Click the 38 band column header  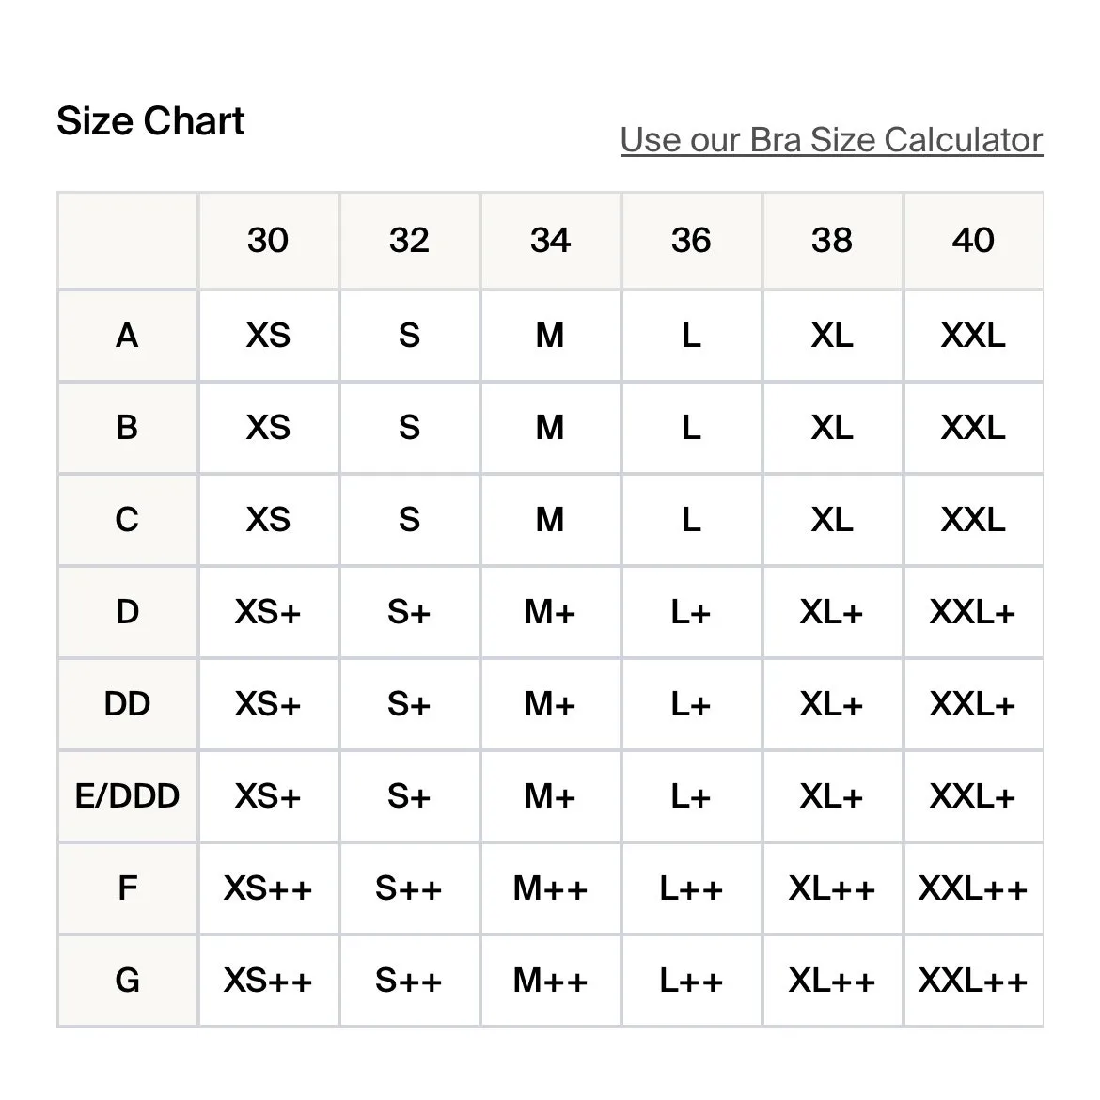coord(832,241)
